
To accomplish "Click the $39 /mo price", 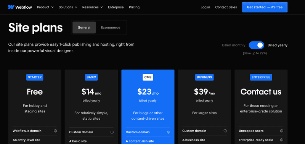I will [204, 92].
